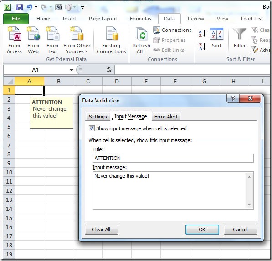
Task: Toggle the Filter funnel button
Action: coord(240,38)
